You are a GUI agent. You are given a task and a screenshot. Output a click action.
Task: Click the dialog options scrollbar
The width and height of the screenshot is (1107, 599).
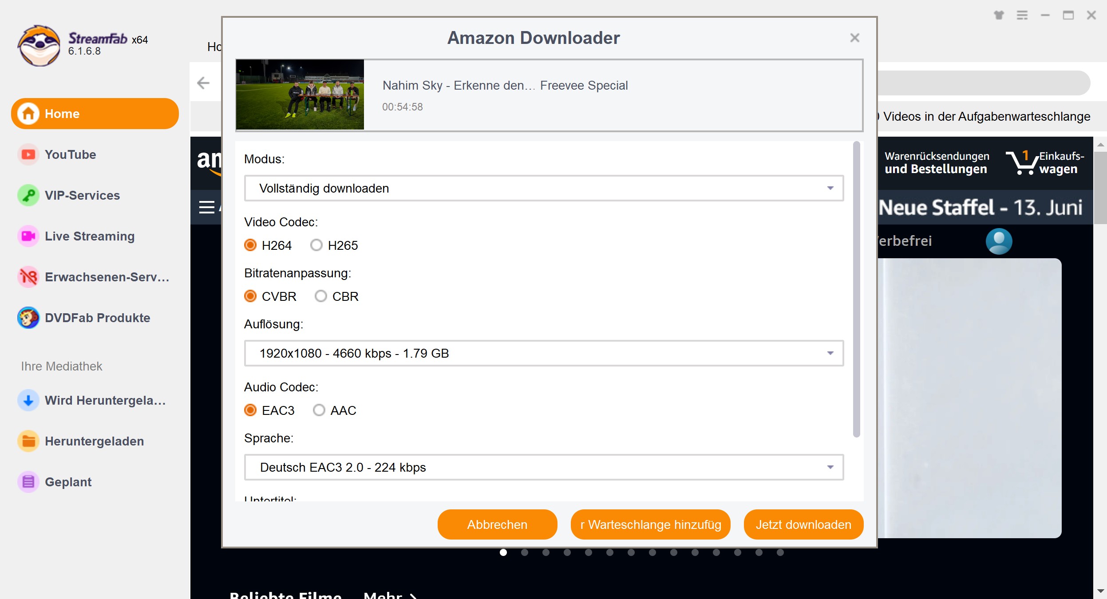(857, 289)
